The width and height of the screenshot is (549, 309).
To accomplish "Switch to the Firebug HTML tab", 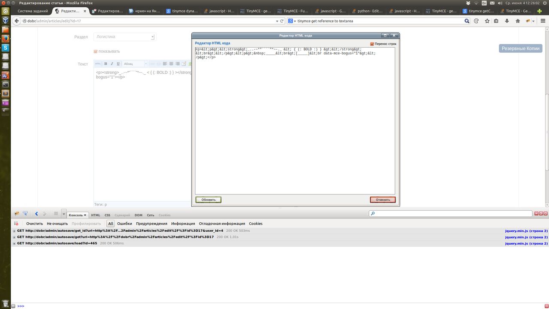I will click(x=96, y=215).
